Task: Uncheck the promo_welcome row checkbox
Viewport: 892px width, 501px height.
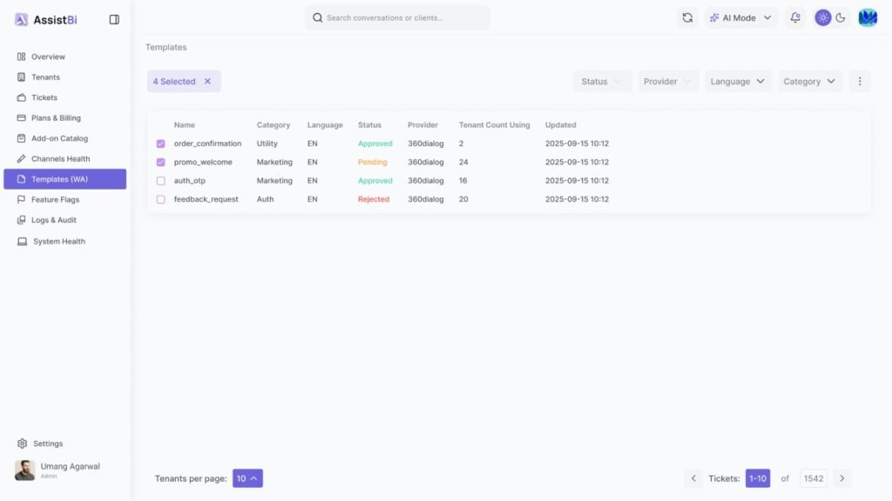Action: click(160, 162)
